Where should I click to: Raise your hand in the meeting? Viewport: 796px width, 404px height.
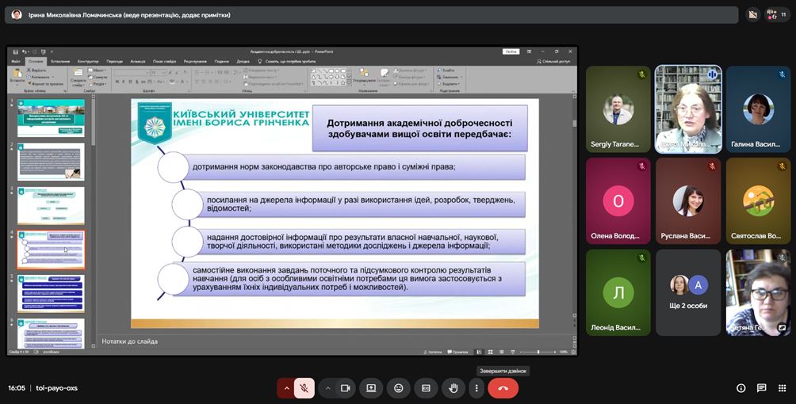pos(453,388)
